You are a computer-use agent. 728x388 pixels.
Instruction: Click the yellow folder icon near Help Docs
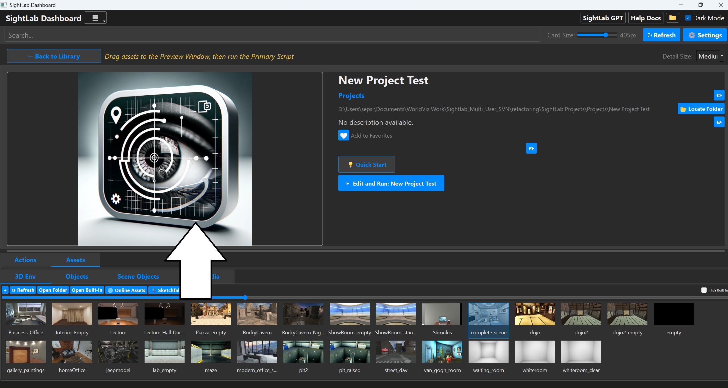(x=672, y=18)
